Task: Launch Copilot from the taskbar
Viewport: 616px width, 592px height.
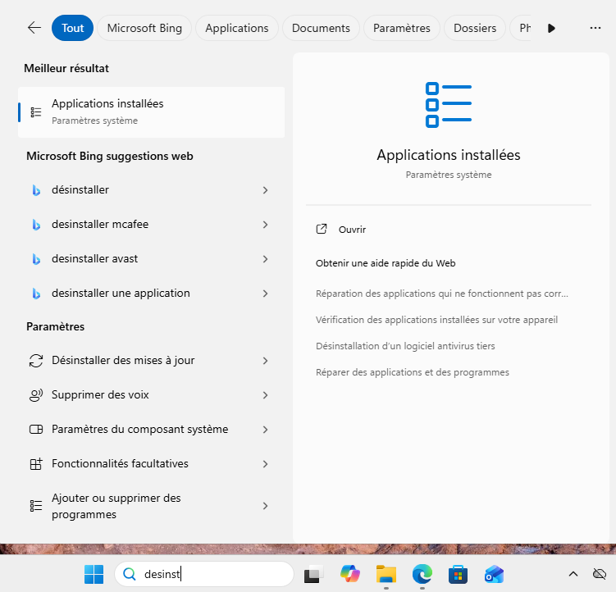Action: pyautogui.click(x=350, y=574)
